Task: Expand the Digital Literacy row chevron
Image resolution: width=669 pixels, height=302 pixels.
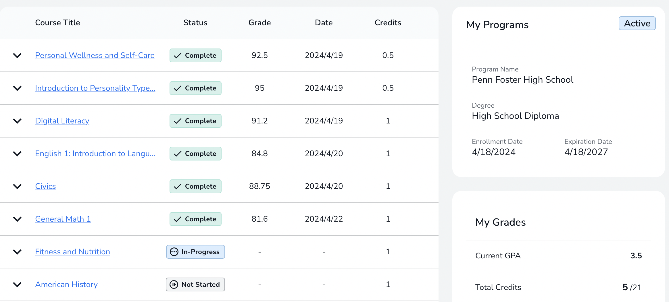Action: (18, 121)
